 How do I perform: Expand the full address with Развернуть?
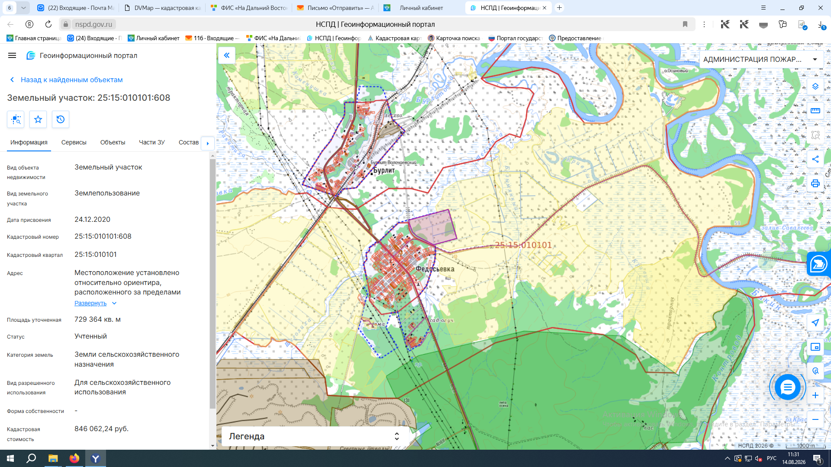(90, 303)
